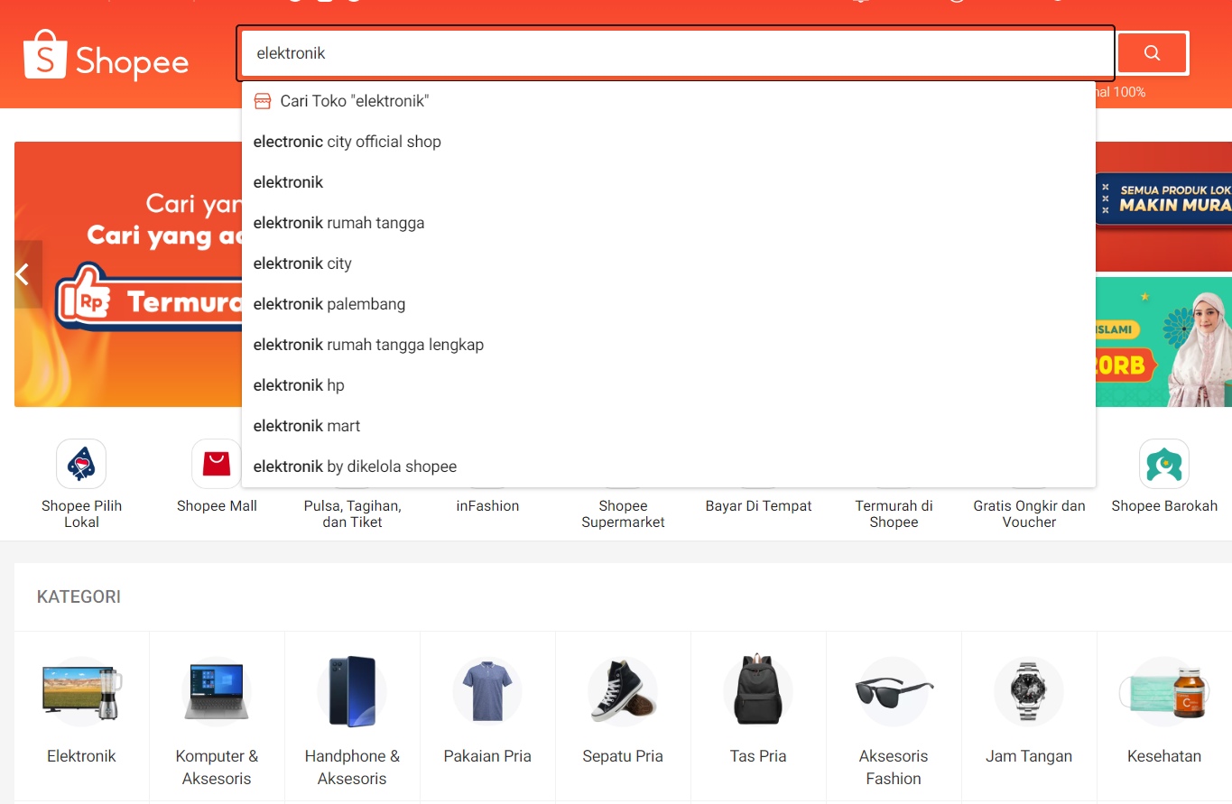The height and width of the screenshot is (804, 1232).
Task: Click the KATEGORI section heading
Action: [x=79, y=596]
